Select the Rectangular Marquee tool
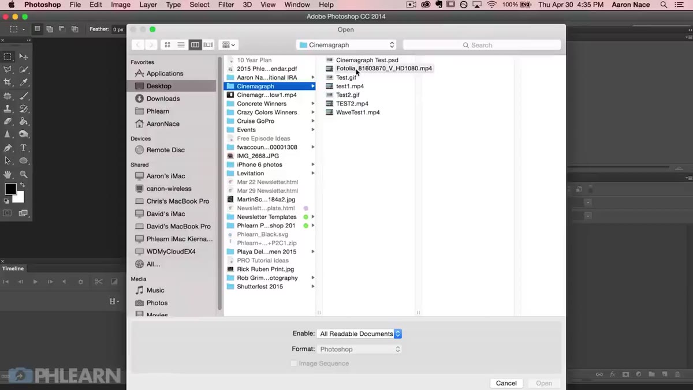This screenshot has width=693, height=390. click(8, 57)
